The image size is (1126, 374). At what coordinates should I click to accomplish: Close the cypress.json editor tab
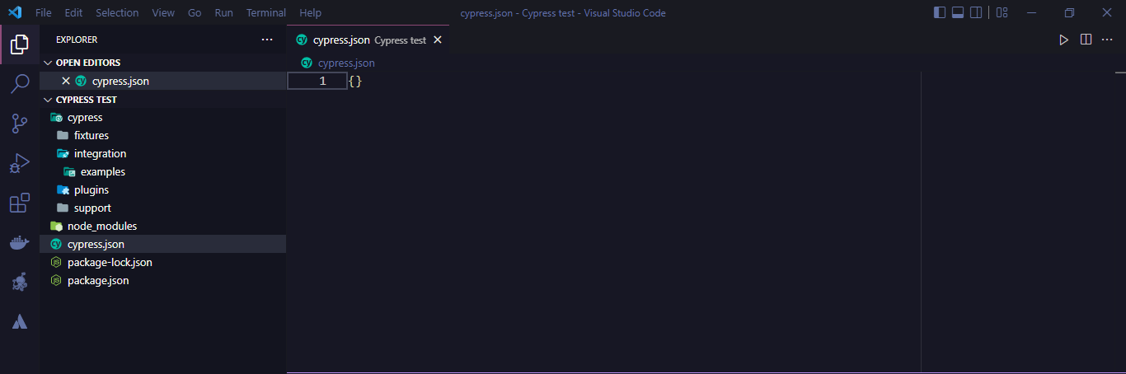[438, 40]
